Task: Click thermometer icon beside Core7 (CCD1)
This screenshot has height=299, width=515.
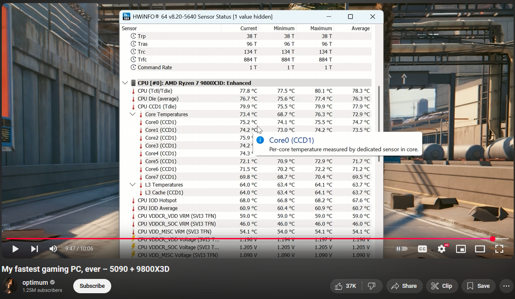Action: pyautogui.click(x=141, y=177)
